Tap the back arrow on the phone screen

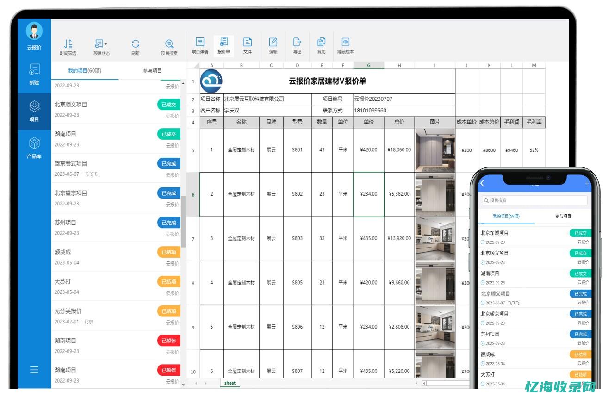click(482, 183)
